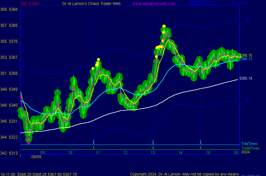Screen dimensions: 266x176
Task: Click the green TradeTimes spike at hour 13
Action: pos(153,148)
